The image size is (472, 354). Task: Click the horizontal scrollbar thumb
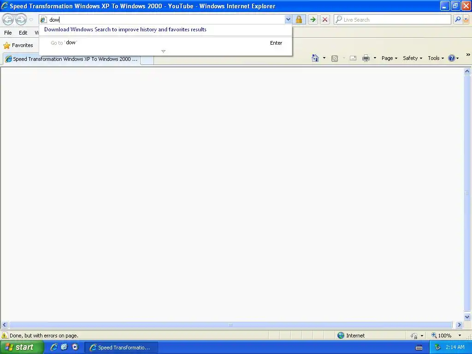pyautogui.click(x=230, y=325)
